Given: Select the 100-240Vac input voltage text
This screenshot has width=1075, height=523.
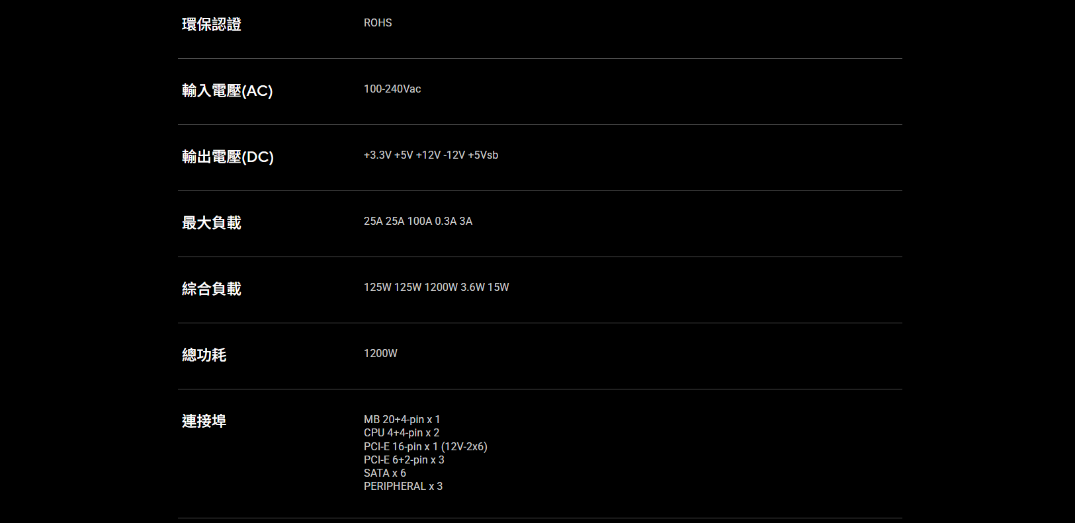Looking at the screenshot, I should point(392,89).
